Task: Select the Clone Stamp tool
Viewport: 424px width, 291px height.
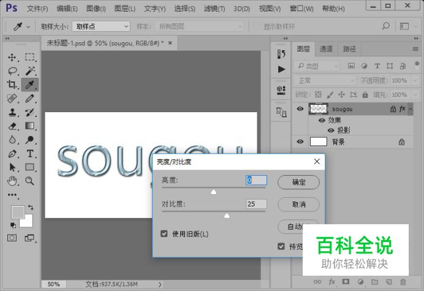Action: click(12, 112)
